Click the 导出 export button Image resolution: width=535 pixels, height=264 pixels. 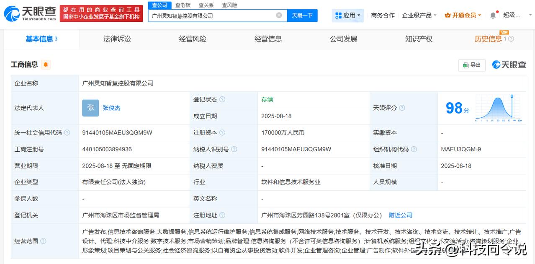click(472, 65)
